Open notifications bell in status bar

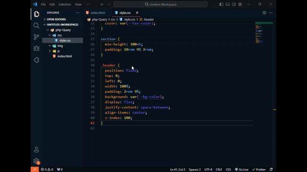(x=271, y=170)
